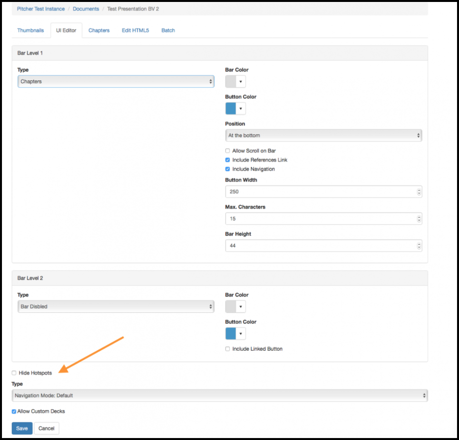Screen dimensions: 459x440
Task: Click the Button Width stepper arrows
Action: [x=418, y=192]
